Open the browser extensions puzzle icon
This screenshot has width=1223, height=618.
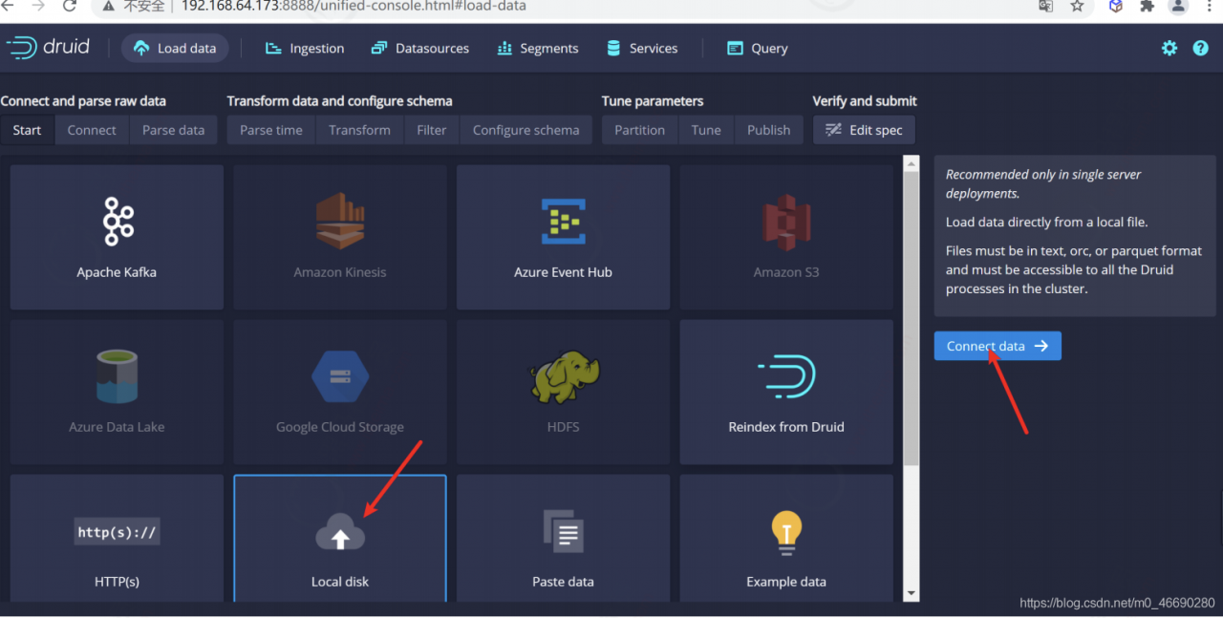[x=1148, y=6]
